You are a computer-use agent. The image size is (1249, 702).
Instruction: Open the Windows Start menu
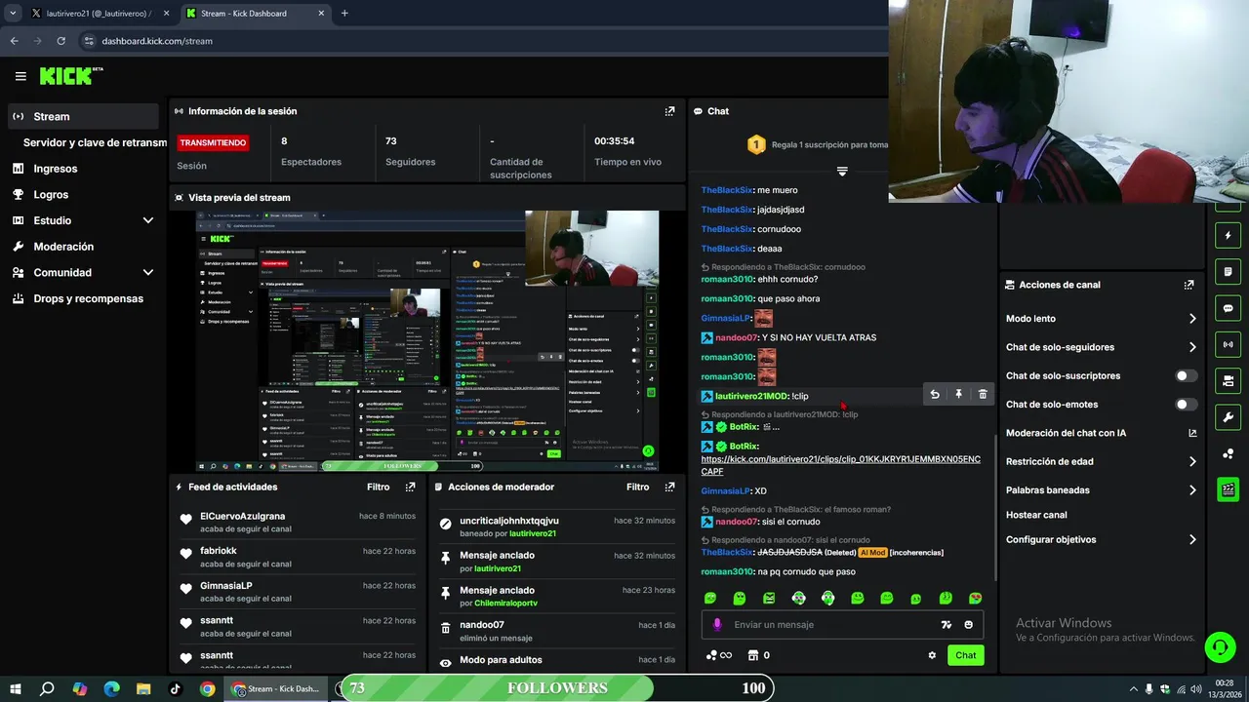click(15, 688)
